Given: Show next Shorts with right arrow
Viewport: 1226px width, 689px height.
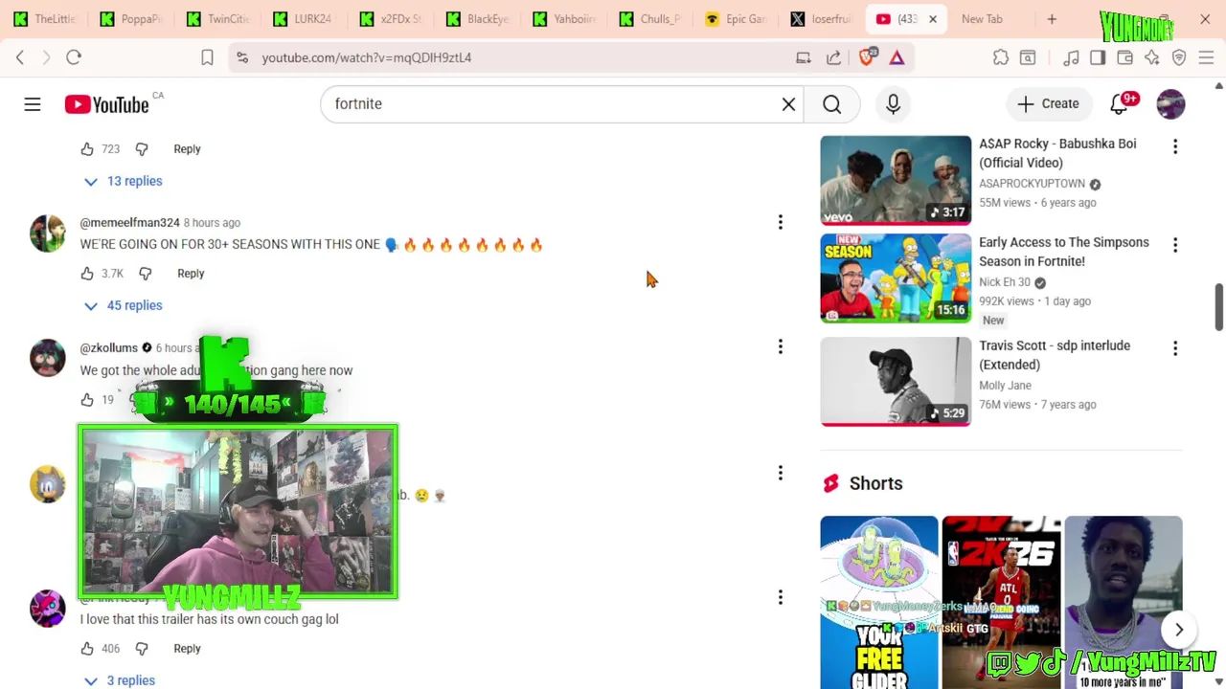Looking at the screenshot, I should [x=1179, y=630].
